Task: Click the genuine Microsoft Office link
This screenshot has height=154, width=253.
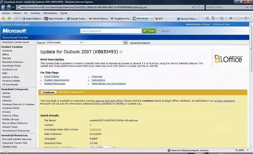Action: point(109,101)
